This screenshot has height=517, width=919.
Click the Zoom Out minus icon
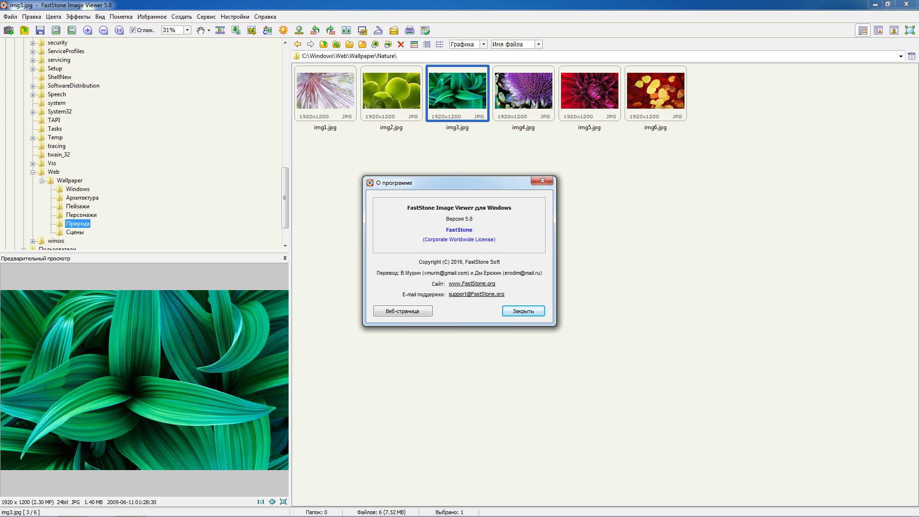[103, 30]
